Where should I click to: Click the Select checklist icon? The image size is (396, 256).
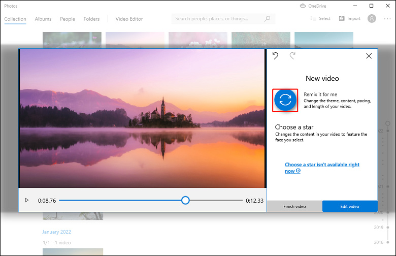click(313, 18)
